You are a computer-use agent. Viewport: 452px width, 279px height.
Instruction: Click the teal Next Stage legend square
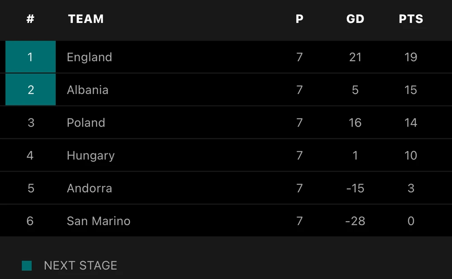27,265
